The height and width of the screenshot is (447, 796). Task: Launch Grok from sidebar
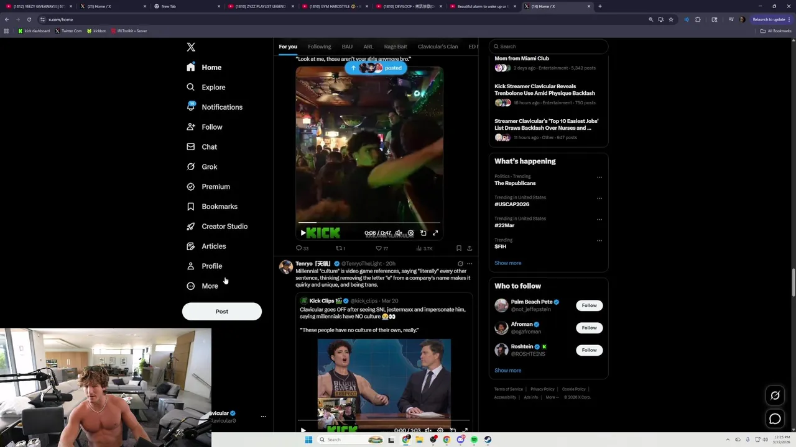(201, 166)
